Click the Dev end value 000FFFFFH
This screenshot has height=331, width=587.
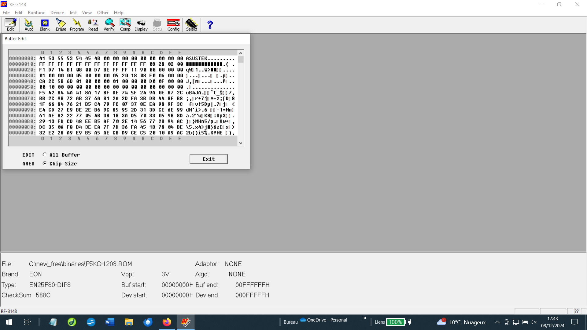point(252,295)
